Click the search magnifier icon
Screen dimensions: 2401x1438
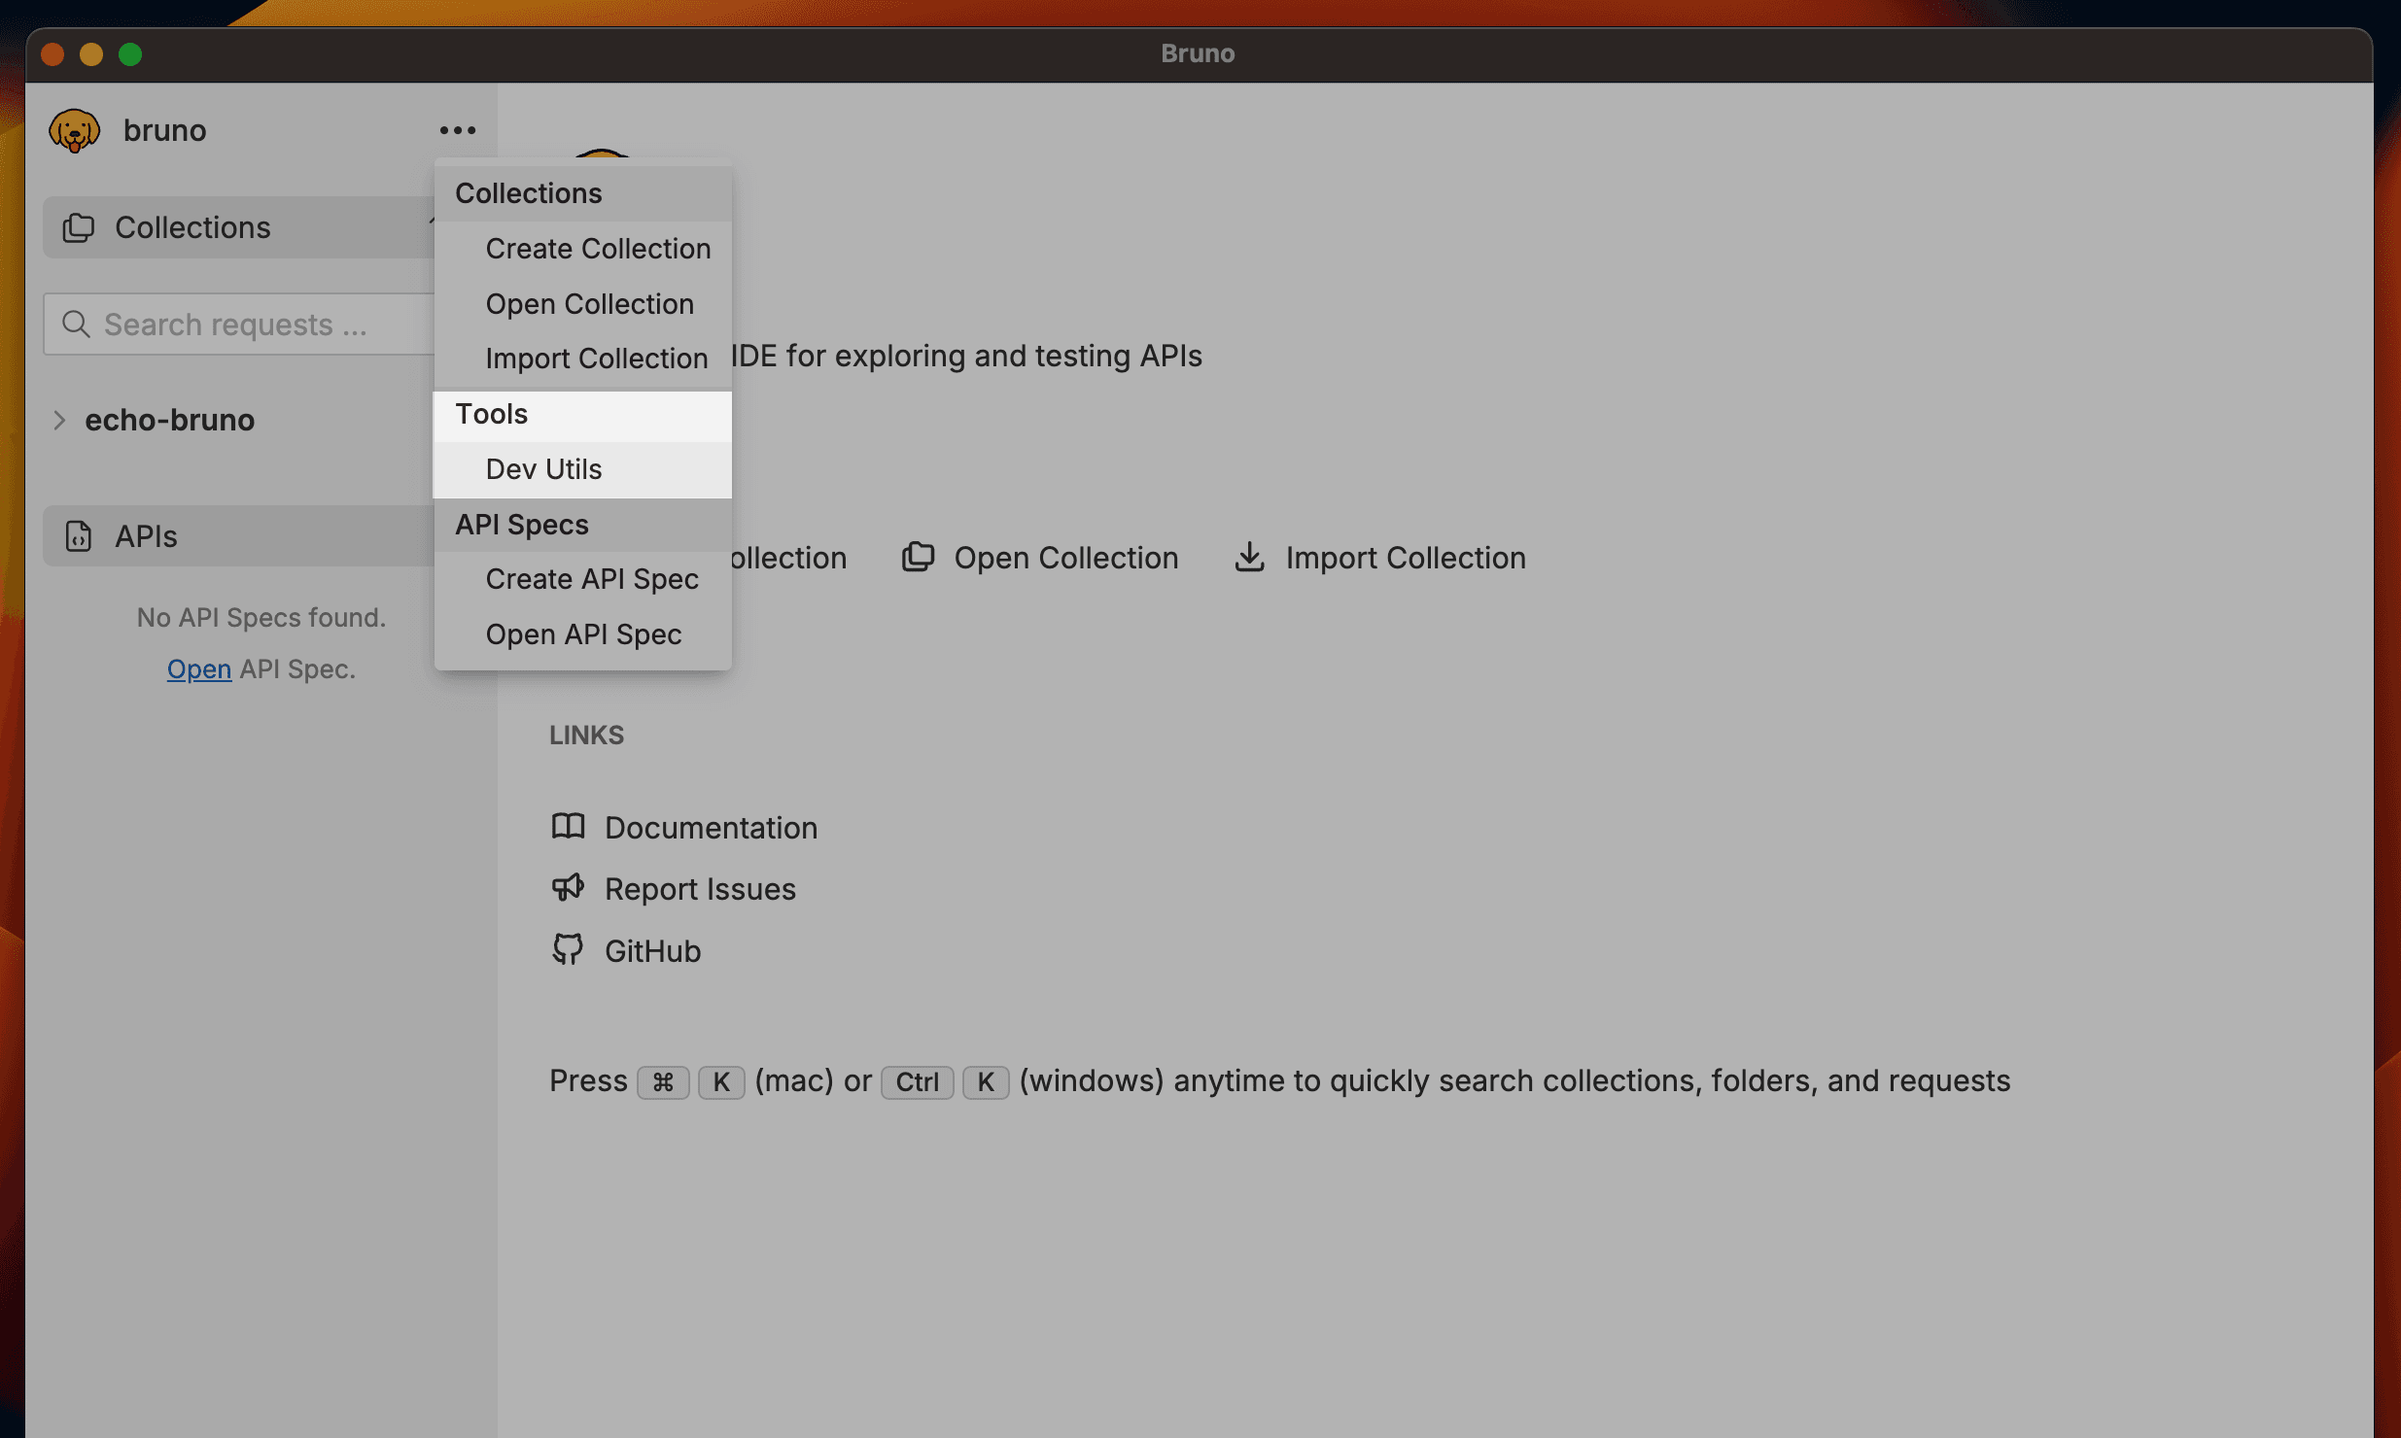pyautogui.click(x=76, y=325)
